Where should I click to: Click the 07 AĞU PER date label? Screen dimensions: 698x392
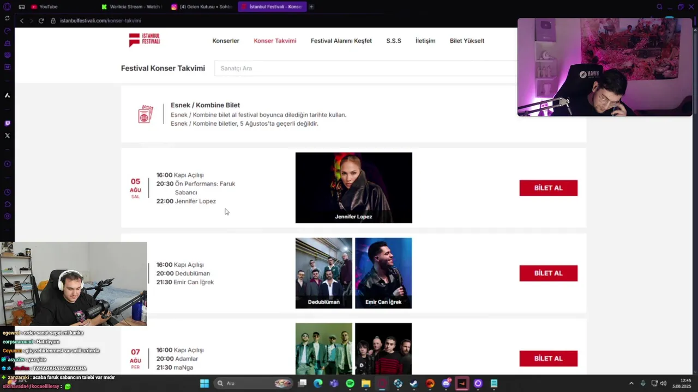click(135, 359)
